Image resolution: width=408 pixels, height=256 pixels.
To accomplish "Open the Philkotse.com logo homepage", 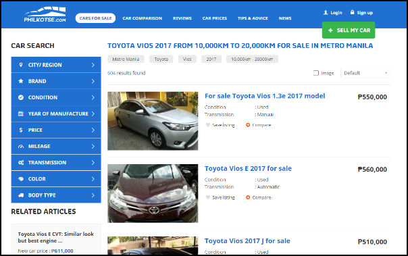I will (x=45, y=15).
